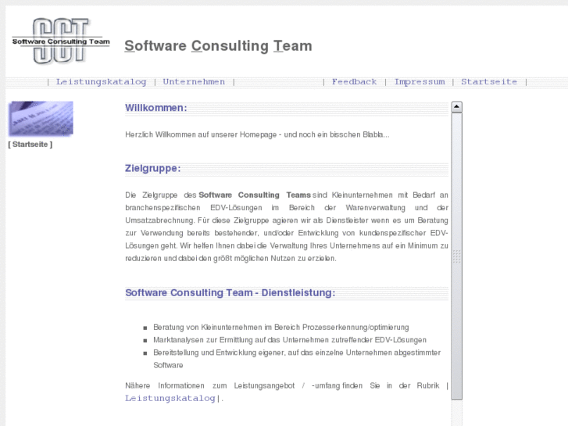Viewport: 568px width, 426px height.
Task: Click the 'Nähere Informationen zum Leistungsangebot' sentence
Action: pos(287,392)
